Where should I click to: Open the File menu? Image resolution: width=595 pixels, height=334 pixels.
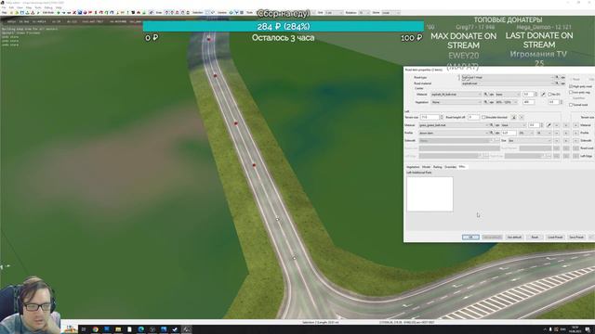pos(4,7)
